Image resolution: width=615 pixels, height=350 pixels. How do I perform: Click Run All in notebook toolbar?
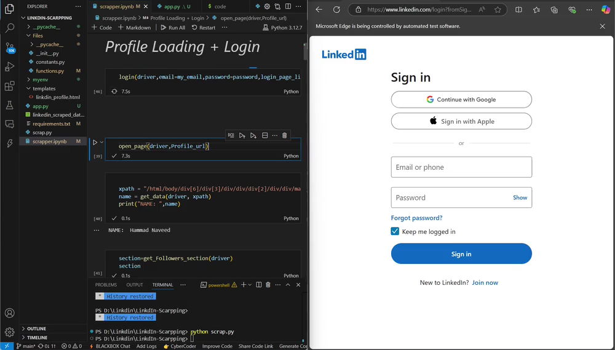pos(173,28)
